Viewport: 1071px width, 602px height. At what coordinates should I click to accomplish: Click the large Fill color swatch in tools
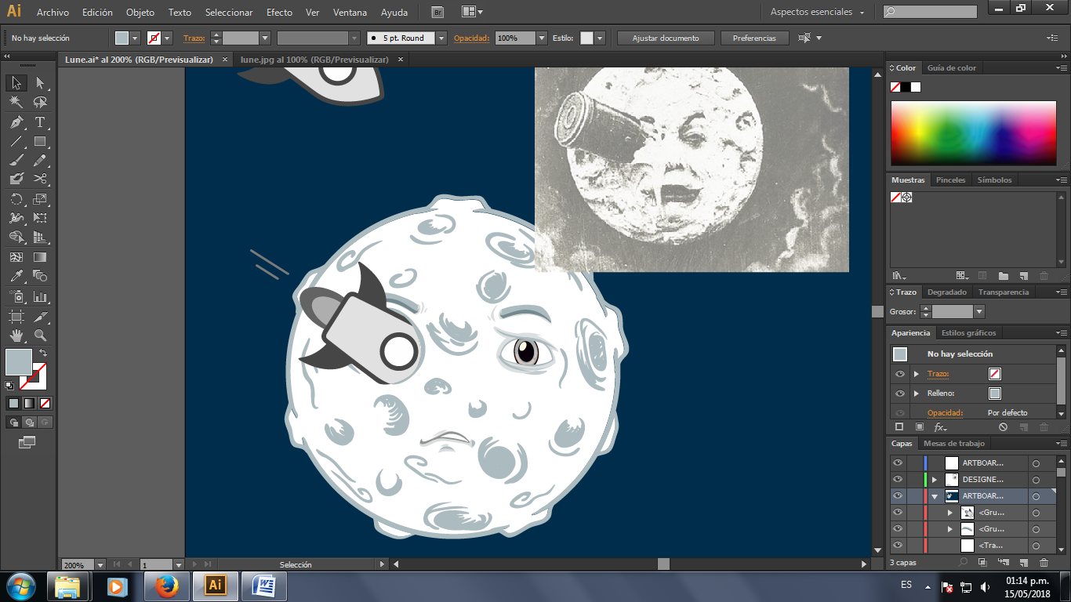[x=19, y=362]
